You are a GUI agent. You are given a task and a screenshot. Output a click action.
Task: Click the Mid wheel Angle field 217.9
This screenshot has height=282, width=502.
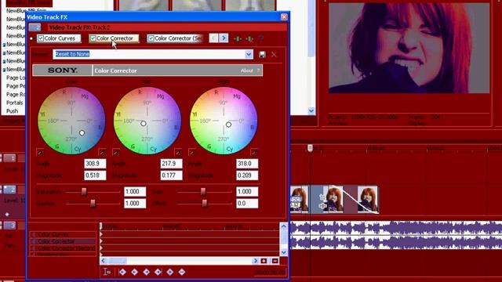171,164
